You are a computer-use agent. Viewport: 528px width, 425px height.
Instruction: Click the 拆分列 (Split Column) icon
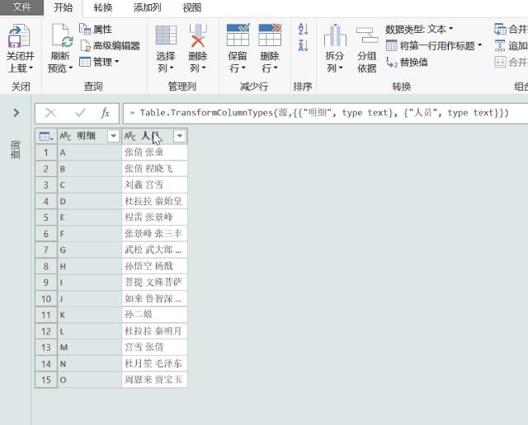(x=335, y=35)
